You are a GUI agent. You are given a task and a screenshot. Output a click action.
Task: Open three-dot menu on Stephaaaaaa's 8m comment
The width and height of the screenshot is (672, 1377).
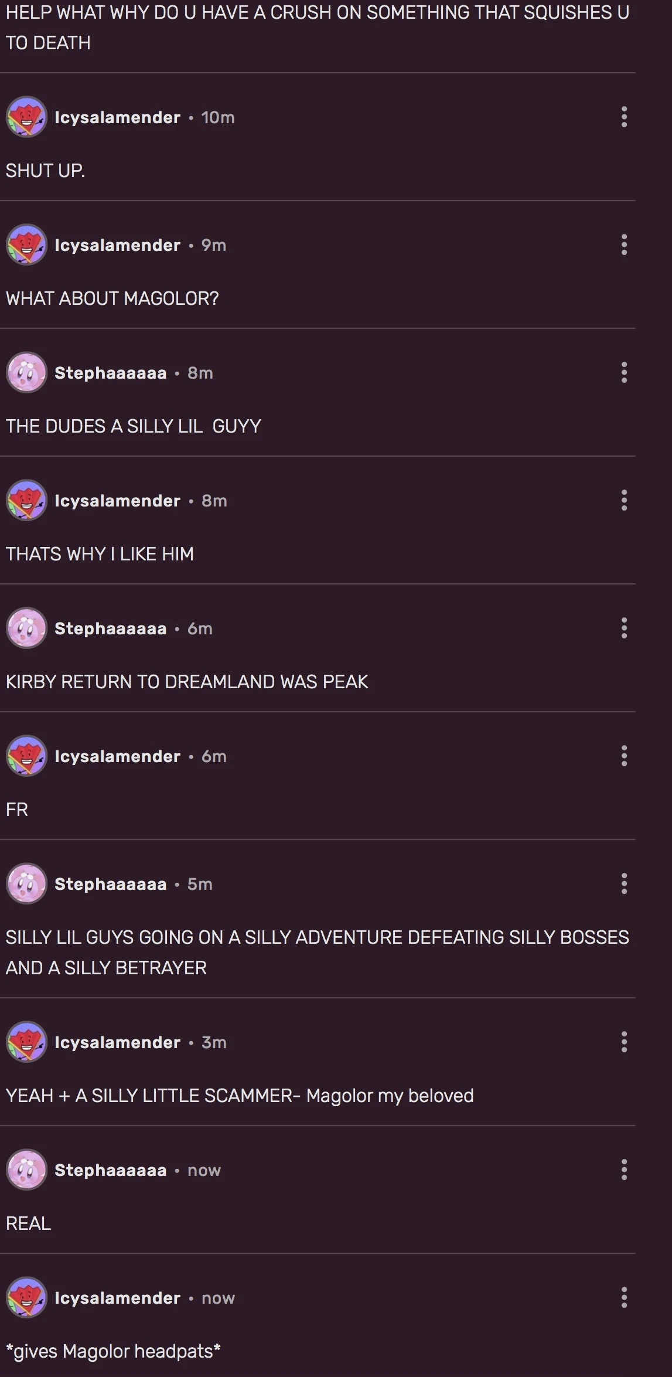click(x=624, y=372)
